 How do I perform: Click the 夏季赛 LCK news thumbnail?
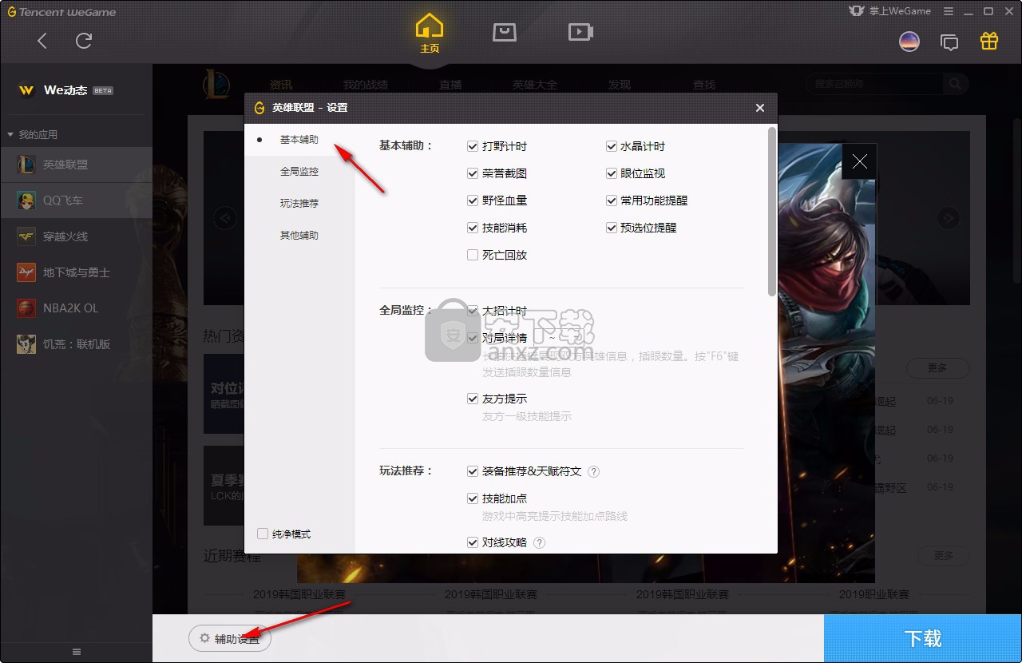click(224, 486)
